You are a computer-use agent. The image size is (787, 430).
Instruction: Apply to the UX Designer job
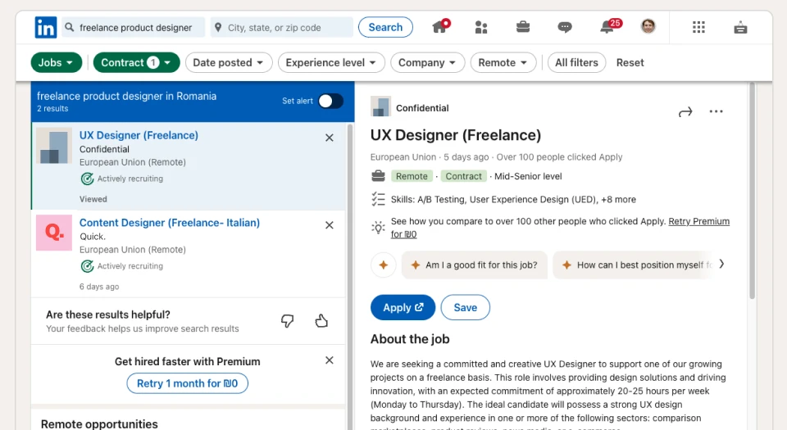click(x=403, y=307)
